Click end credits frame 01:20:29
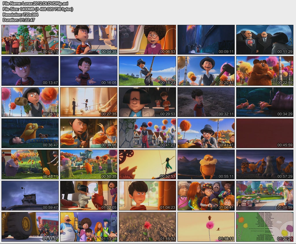Image resolution: width=296 pixels, height=244 pixels. pyautogui.click(x=265, y=227)
